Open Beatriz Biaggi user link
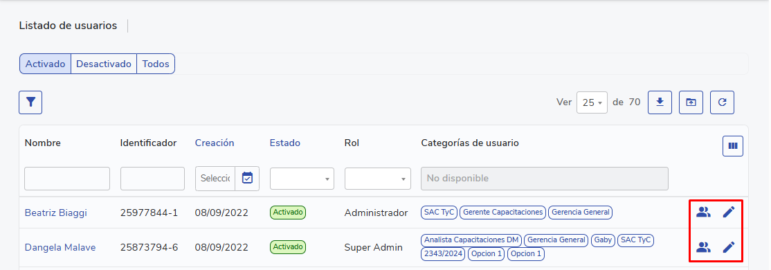This screenshot has height=270, width=771. pos(55,213)
